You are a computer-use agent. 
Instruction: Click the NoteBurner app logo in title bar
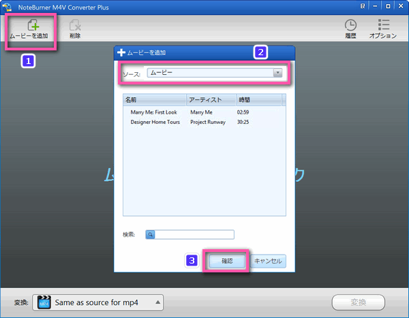[7, 7]
